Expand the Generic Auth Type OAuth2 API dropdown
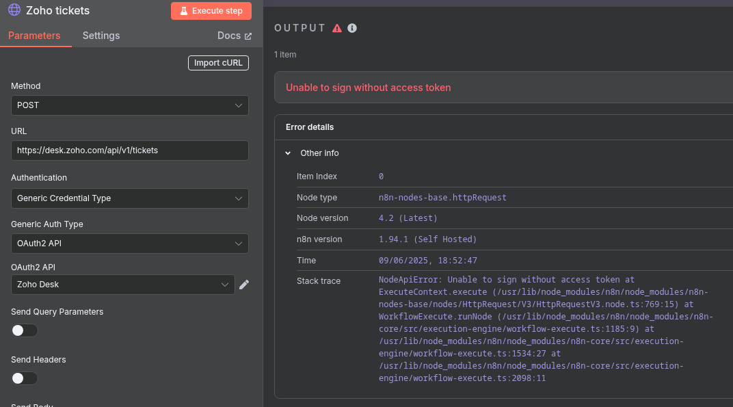The image size is (733, 407). point(129,244)
